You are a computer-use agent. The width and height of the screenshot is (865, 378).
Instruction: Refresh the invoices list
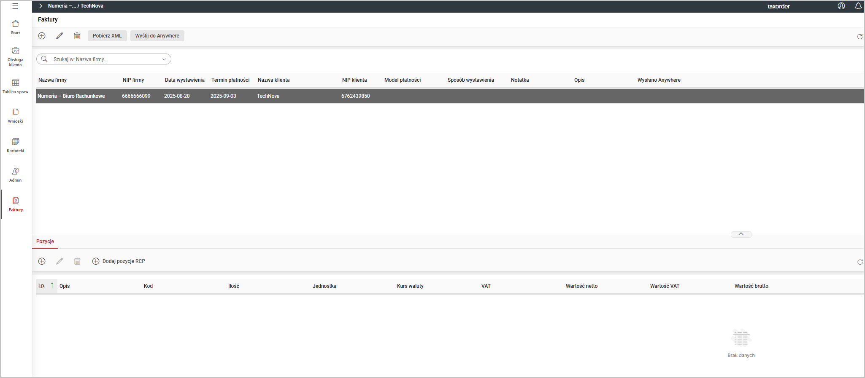pos(860,37)
